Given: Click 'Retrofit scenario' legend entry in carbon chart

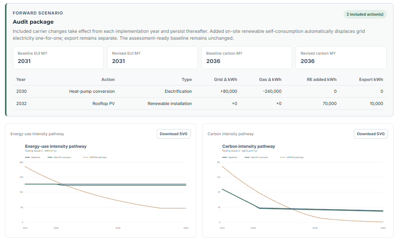Looking at the screenshot, I should click(x=256, y=157).
